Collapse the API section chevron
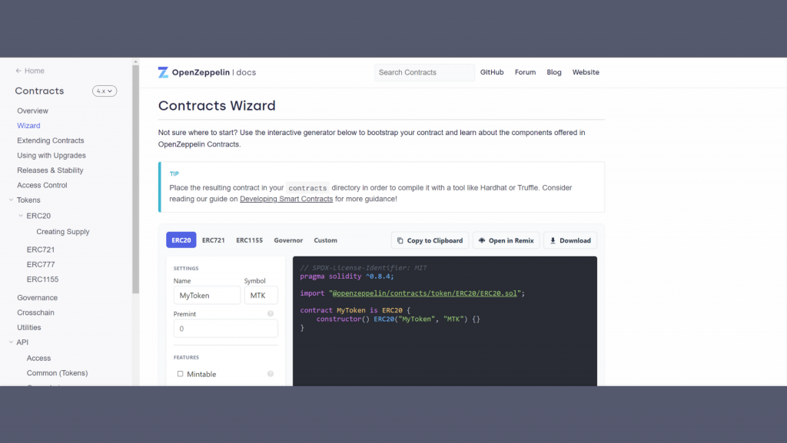The width and height of the screenshot is (787, 443). [x=11, y=342]
